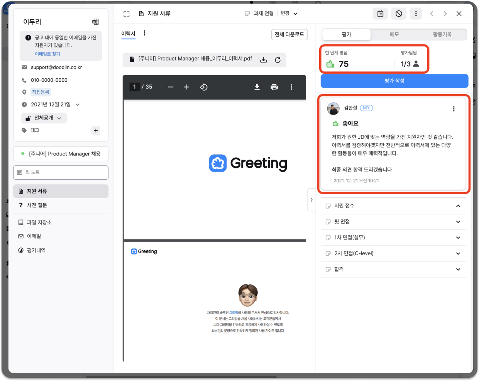Click the [주니어] Product Manager 채용_이두리_이력서.pdf filename
This screenshot has width=479, height=381.
[195, 59]
